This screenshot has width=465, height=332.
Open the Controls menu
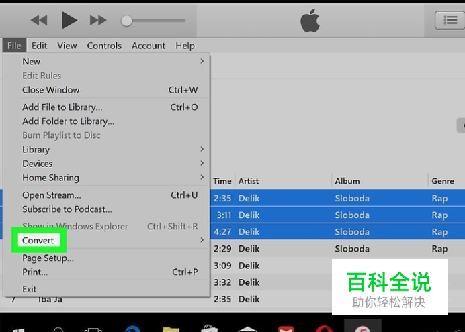pos(104,46)
